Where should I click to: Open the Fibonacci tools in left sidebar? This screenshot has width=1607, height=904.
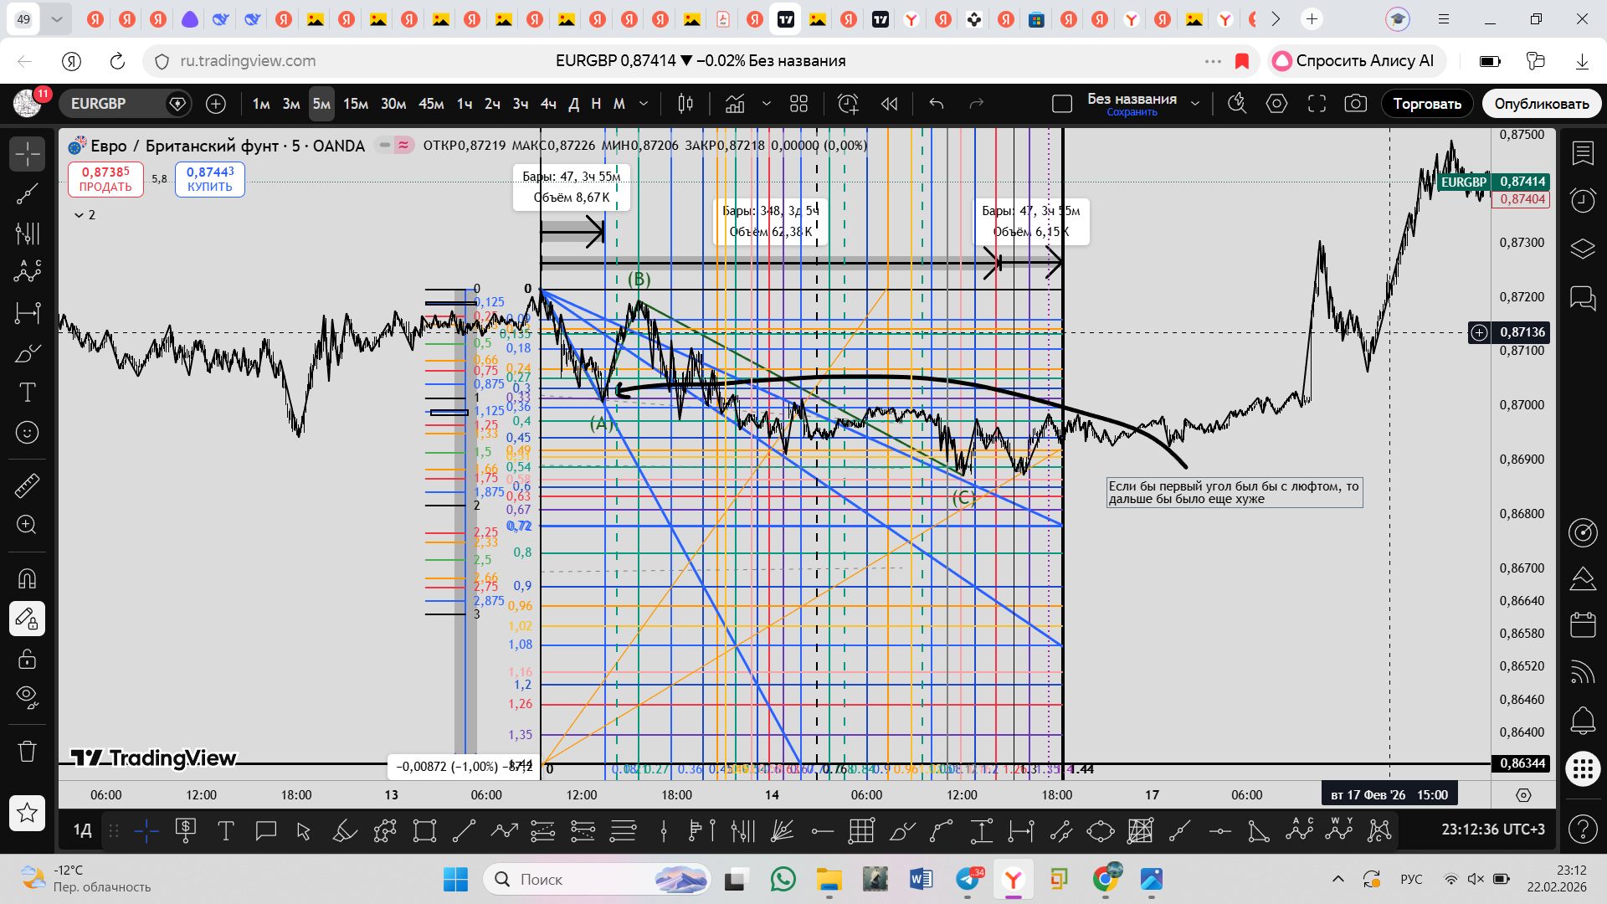27,234
